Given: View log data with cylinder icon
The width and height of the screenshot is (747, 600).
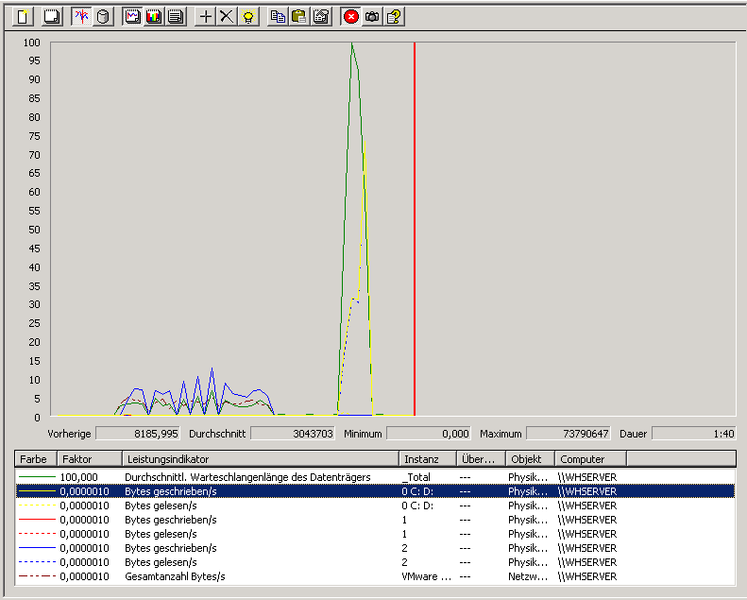Looking at the screenshot, I should pos(103,17).
